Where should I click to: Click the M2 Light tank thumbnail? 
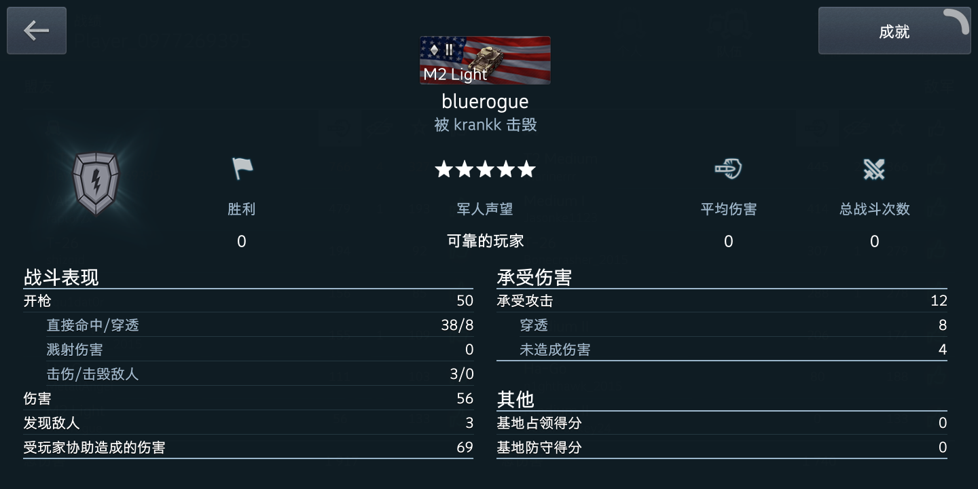pyautogui.click(x=485, y=60)
